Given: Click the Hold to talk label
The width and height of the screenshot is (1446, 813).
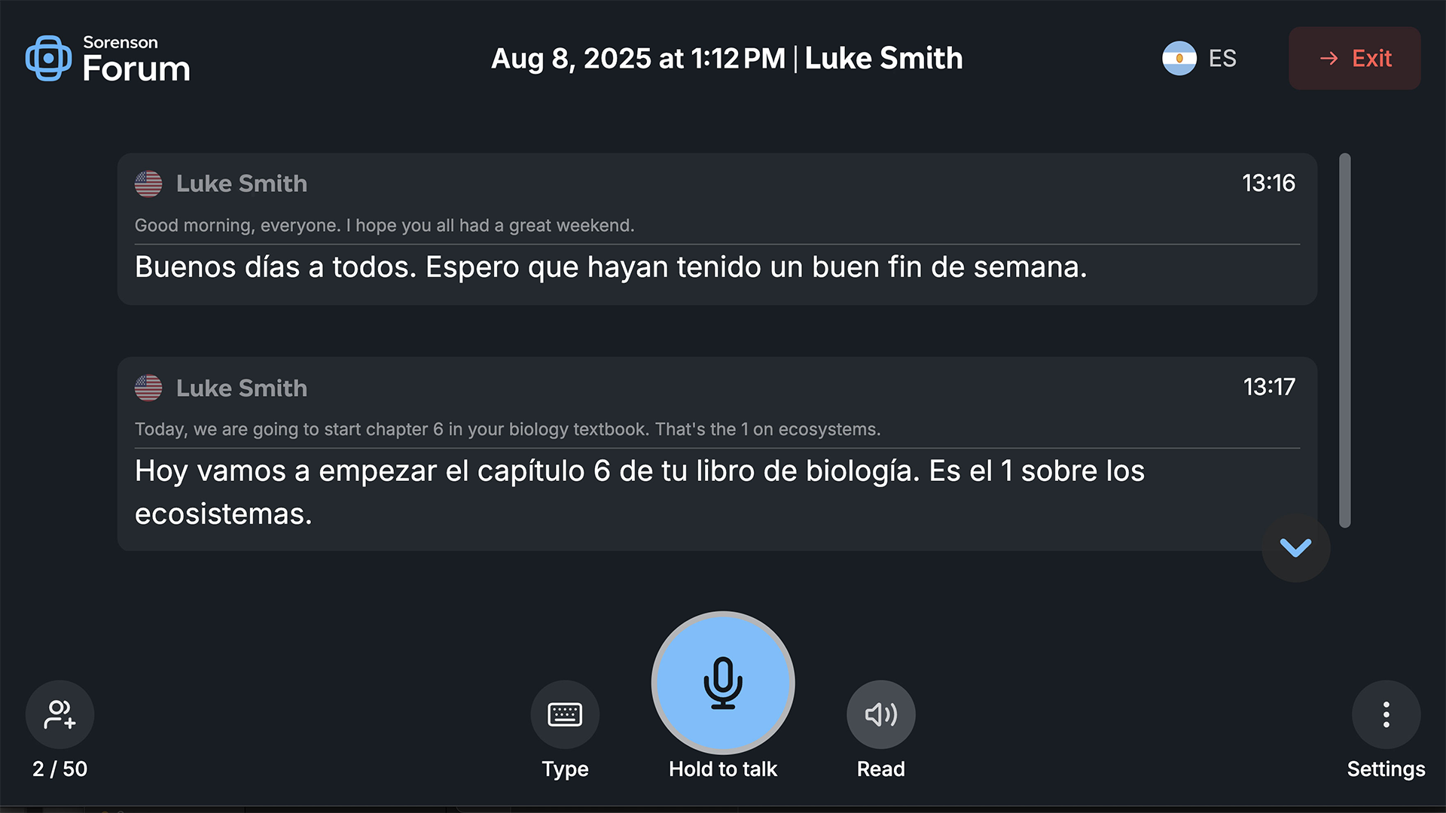Looking at the screenshot, I should pyautogui.click(x=723, y=769).
